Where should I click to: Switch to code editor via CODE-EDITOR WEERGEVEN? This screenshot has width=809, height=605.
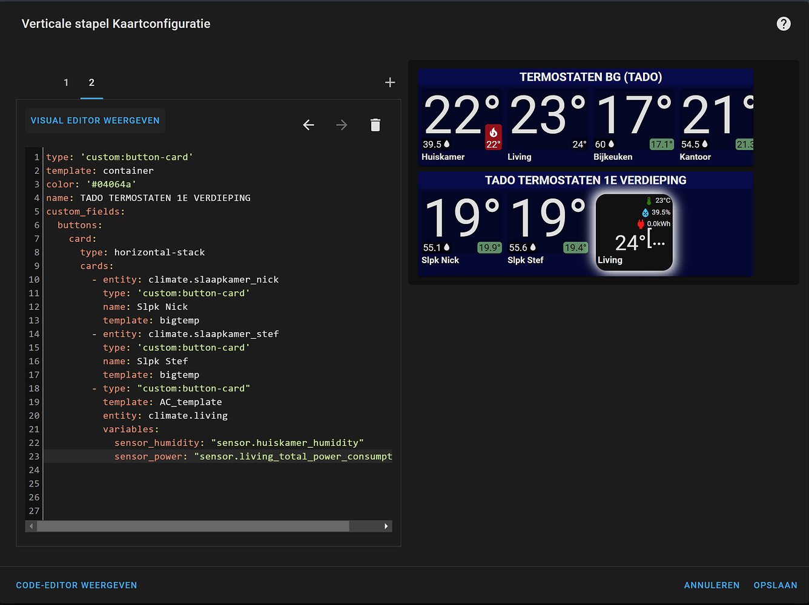point(76,585)
